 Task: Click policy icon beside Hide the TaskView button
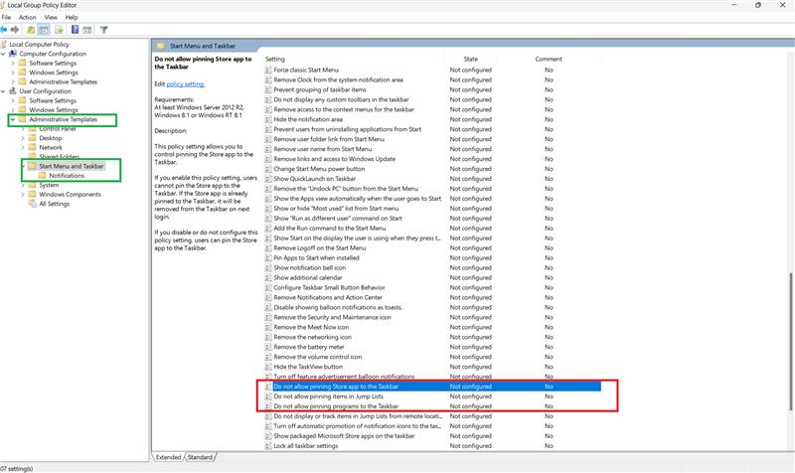[268, 367]
